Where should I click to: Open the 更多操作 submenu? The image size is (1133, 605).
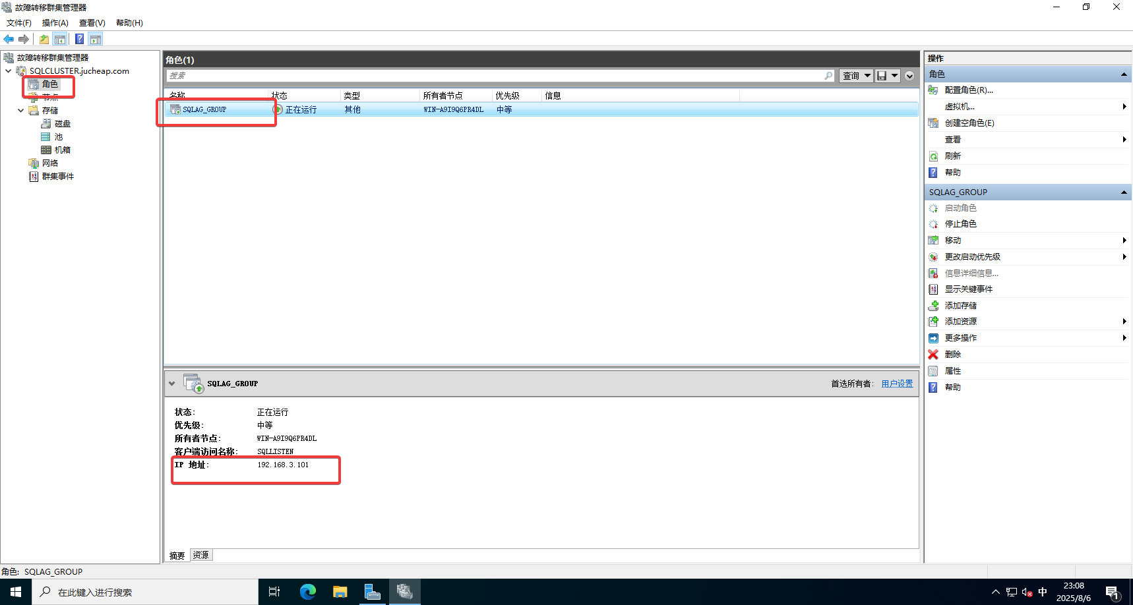(1028, 338)
